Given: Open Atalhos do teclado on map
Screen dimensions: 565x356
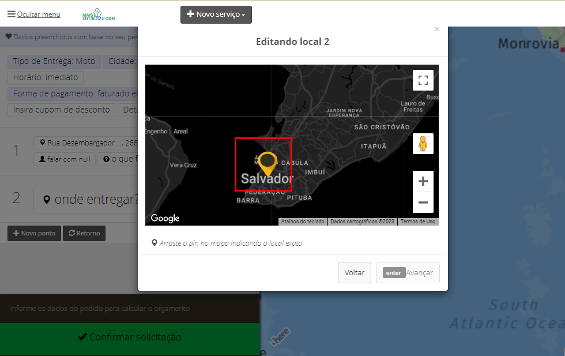Looking at the screenshot, I should click(x=303, y=222).
